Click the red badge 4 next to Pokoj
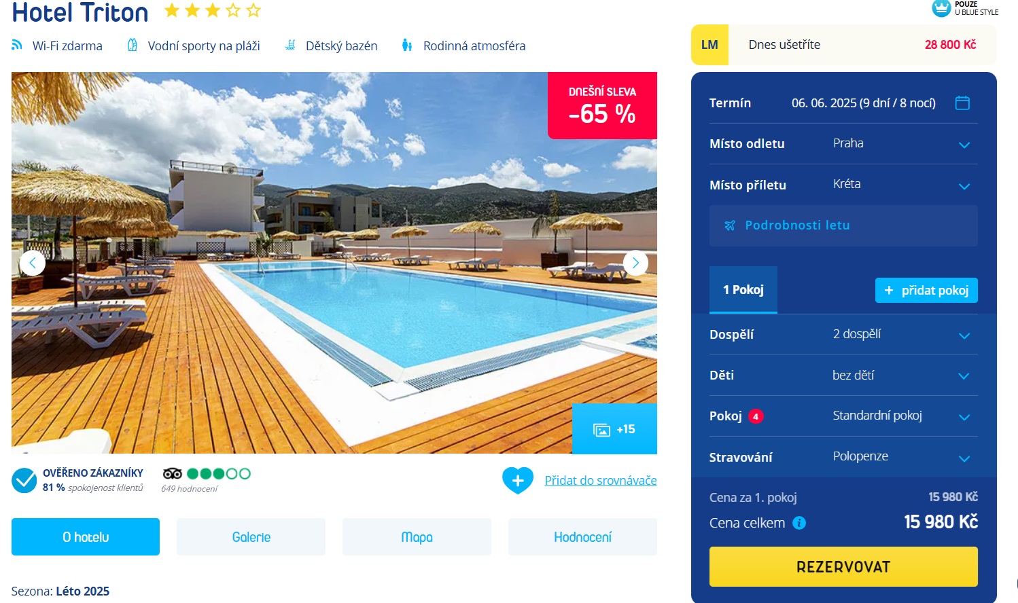 click(756, 416)
